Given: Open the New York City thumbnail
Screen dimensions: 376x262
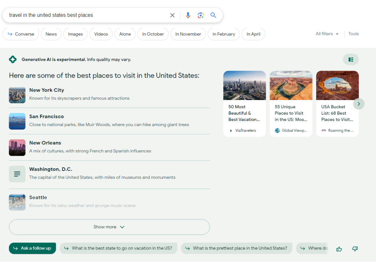Looking at the screenshot, I should point(17,95).
